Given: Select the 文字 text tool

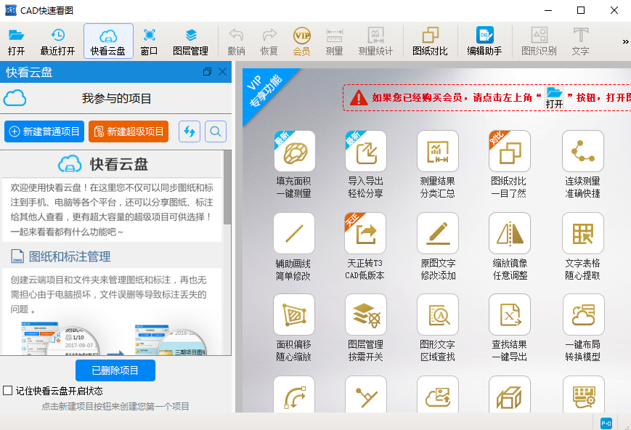Looking at the screenshot, I should tap(580, 41).
